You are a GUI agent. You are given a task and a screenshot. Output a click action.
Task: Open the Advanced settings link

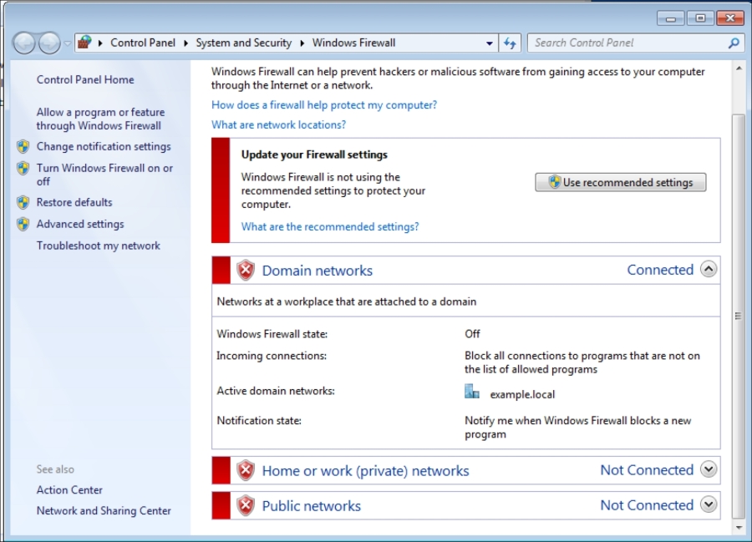(80, 224)
